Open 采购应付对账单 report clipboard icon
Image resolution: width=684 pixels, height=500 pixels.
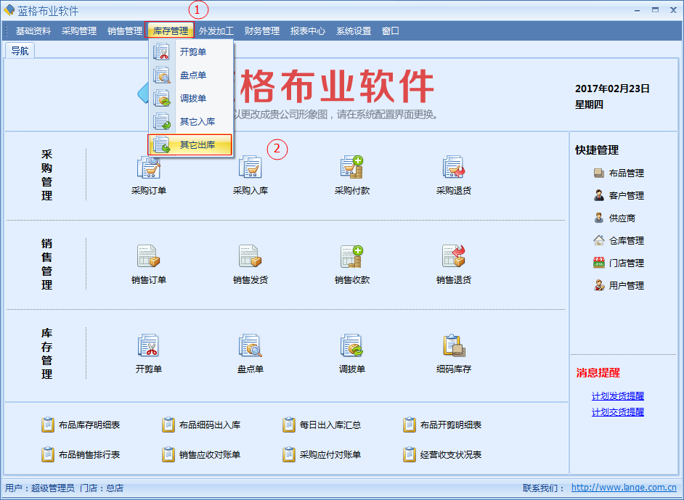pyautogui.click(x=288, y=454)
